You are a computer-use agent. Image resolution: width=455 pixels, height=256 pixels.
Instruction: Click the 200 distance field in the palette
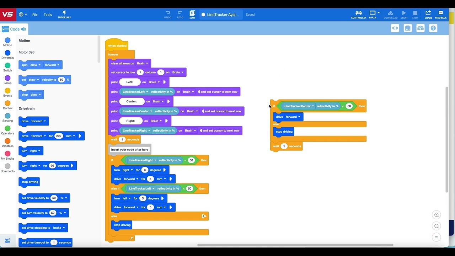click(59, 136)
